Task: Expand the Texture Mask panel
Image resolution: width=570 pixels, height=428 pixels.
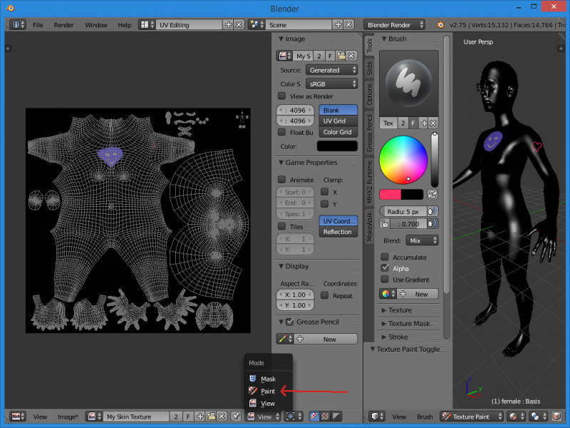Action: point(409,324)
